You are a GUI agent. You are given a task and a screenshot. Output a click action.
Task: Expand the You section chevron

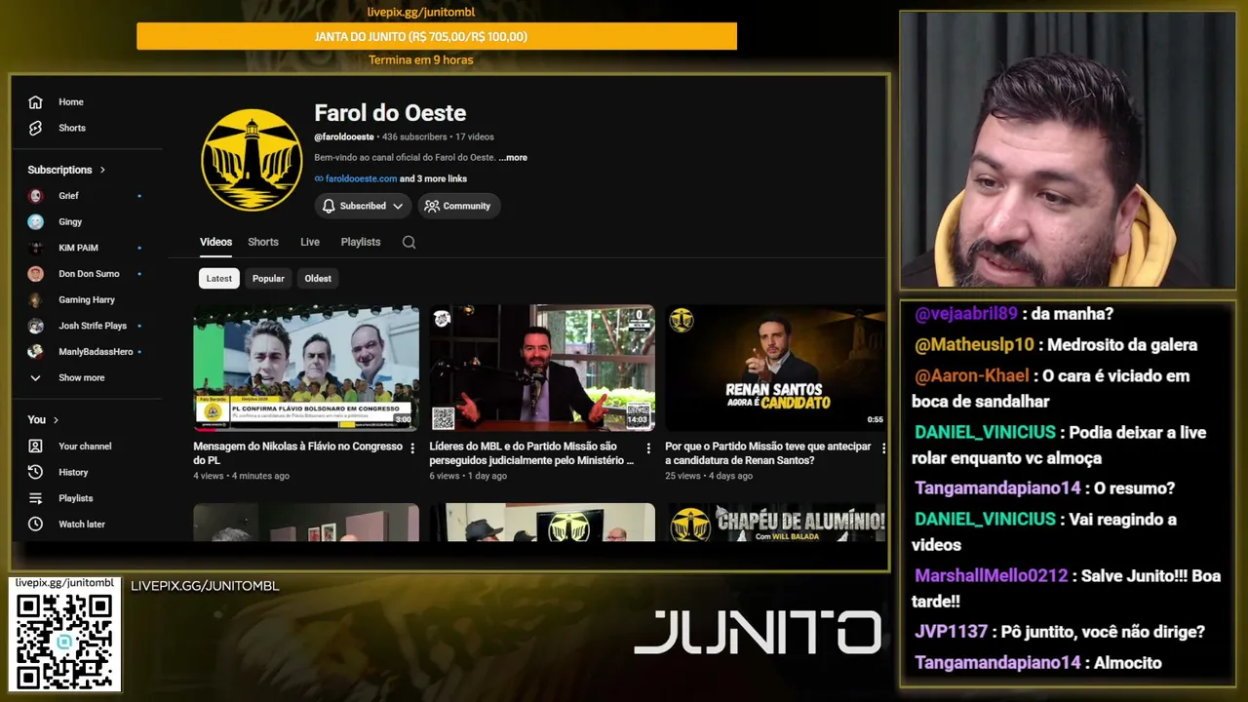point(56,420)
